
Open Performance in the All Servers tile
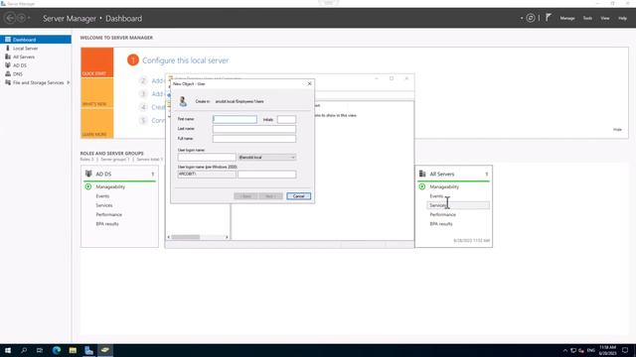click(x=442, y=214)
